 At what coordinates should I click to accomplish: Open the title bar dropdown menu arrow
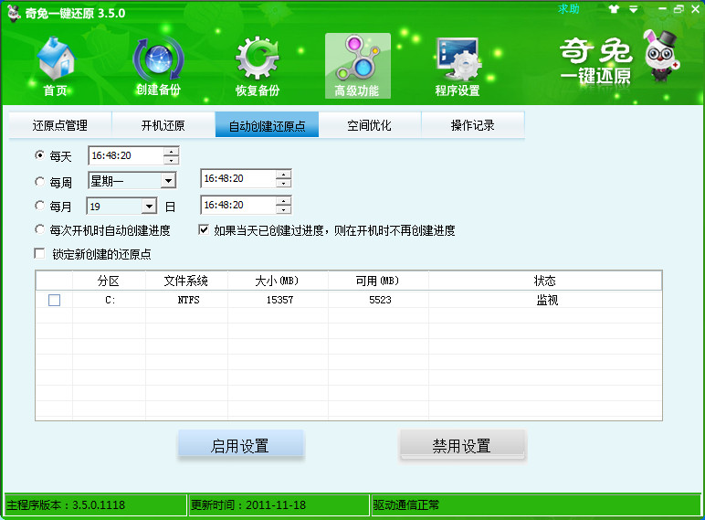633,9
